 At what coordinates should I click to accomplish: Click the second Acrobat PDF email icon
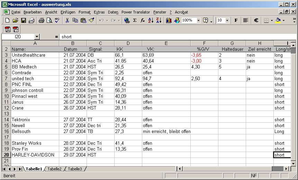coord(16,29)
